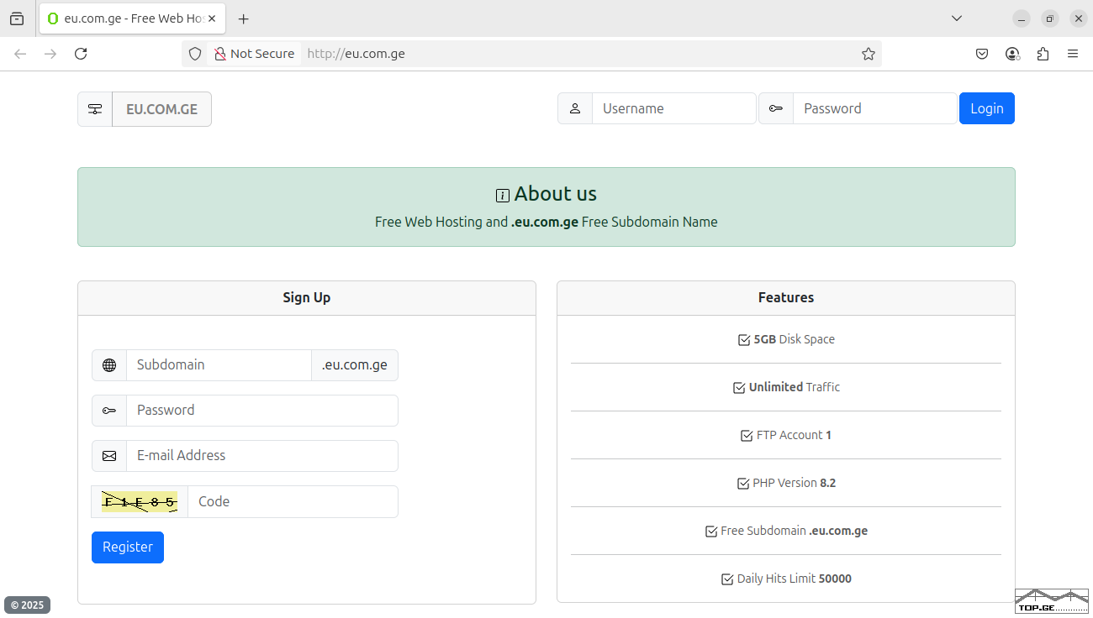The image size is (1093, 618).
Task: Click the 5GB Disk Space text
Action: tap(795, 339)
